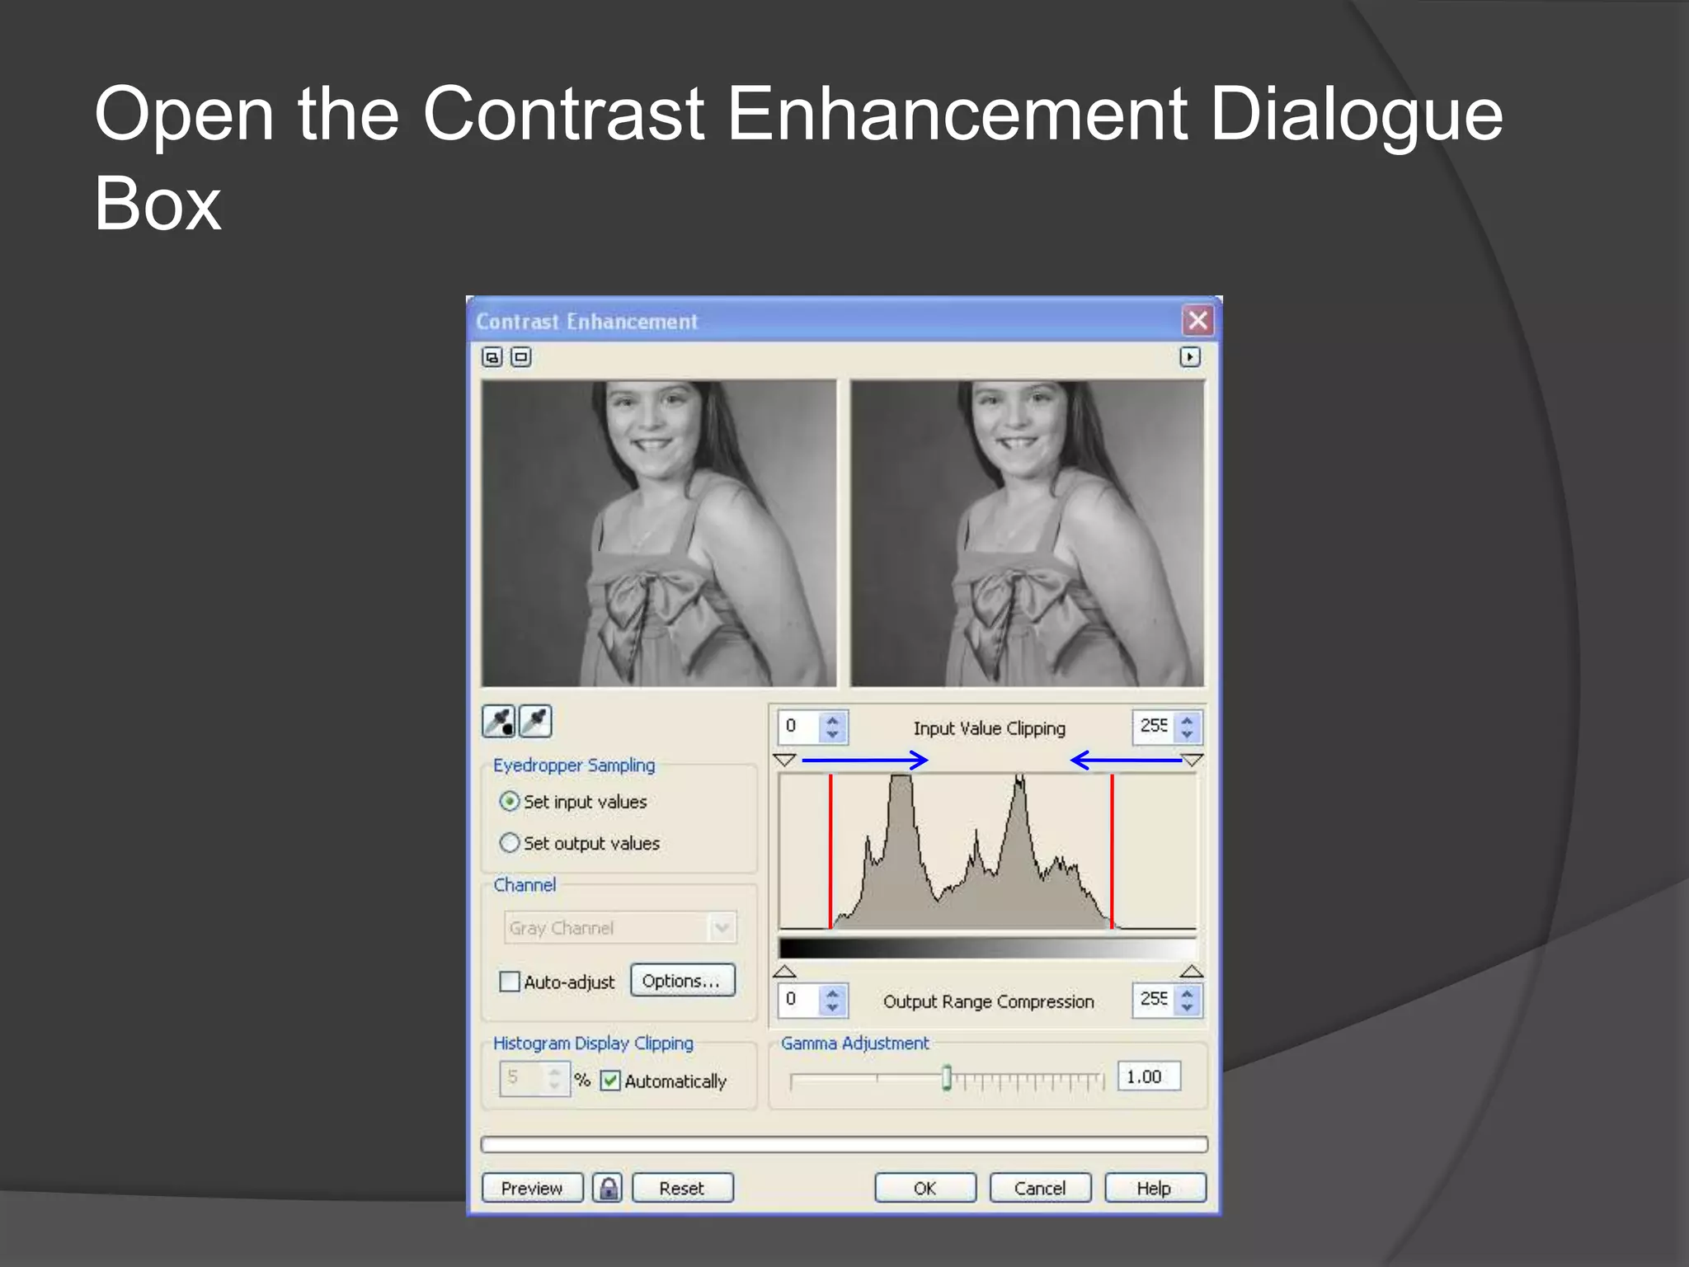The image size is (1689, 1267).
Task: Confirm with the OK button
Action: coord(925,1188)
